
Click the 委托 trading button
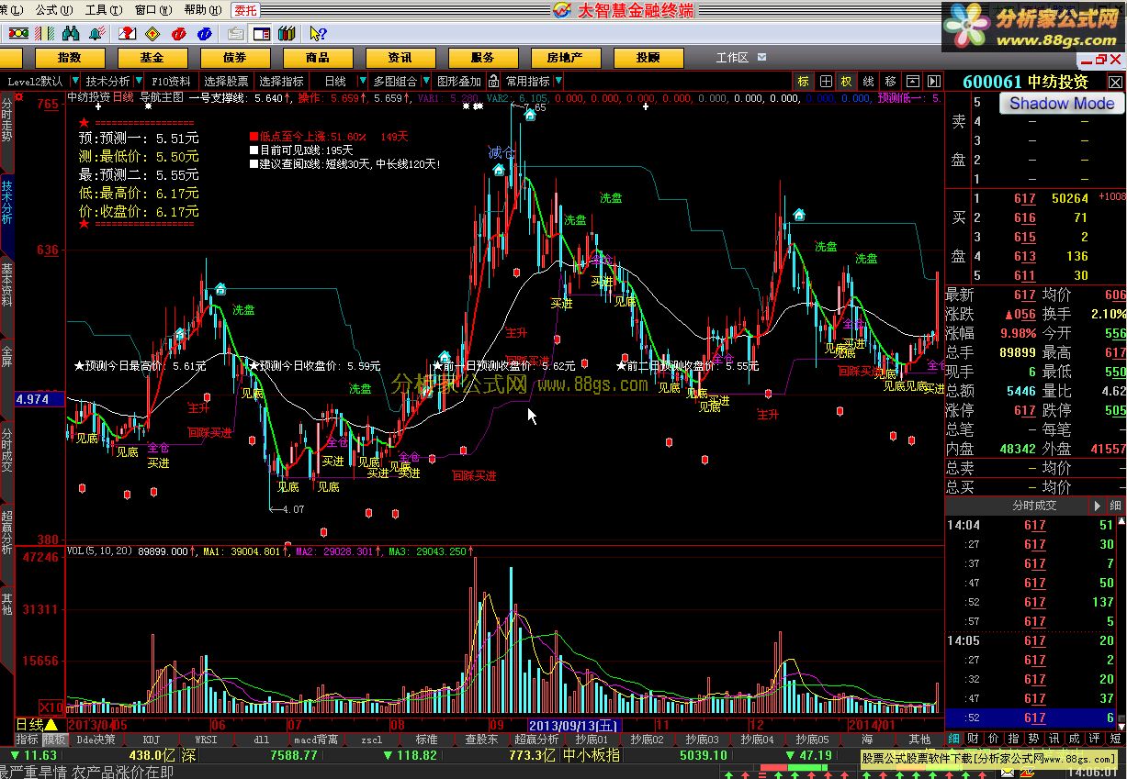245,10
